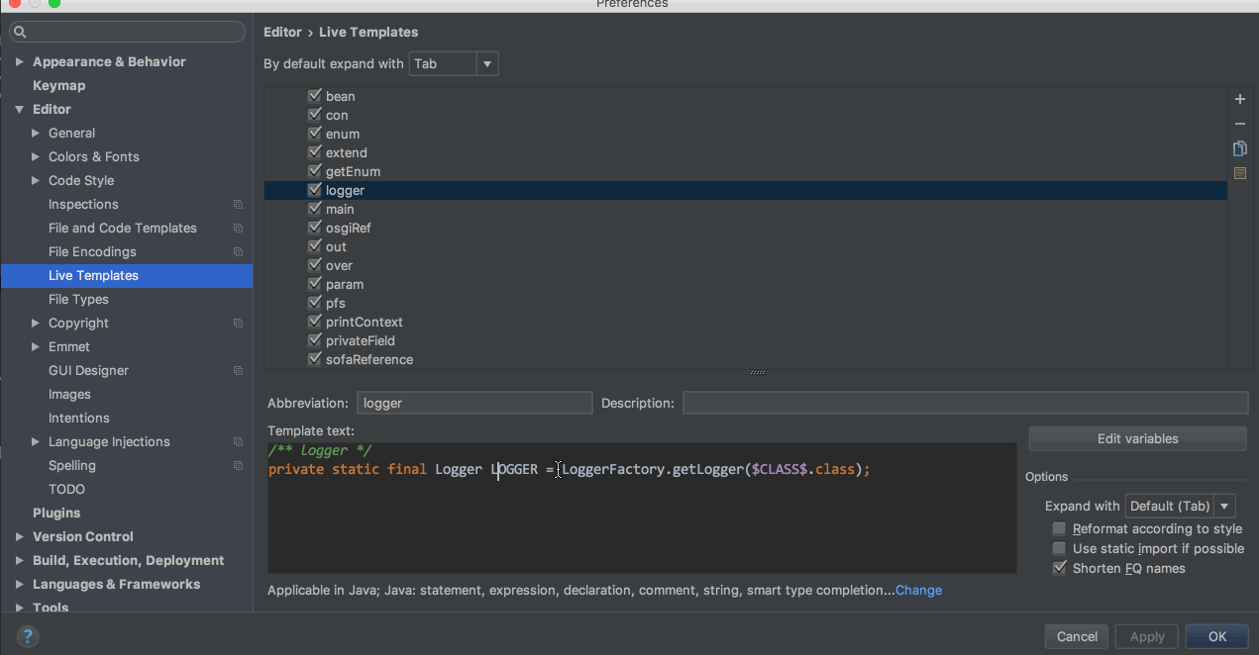Open Images settings page
This screenshot has width=1259, height=655.
pos(69,395)
